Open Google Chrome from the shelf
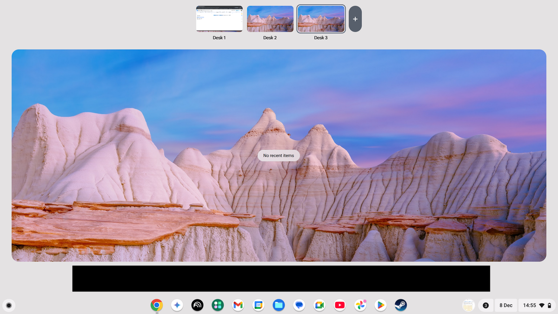Screen dimensions: 558x314 click(x=157, y=305)
